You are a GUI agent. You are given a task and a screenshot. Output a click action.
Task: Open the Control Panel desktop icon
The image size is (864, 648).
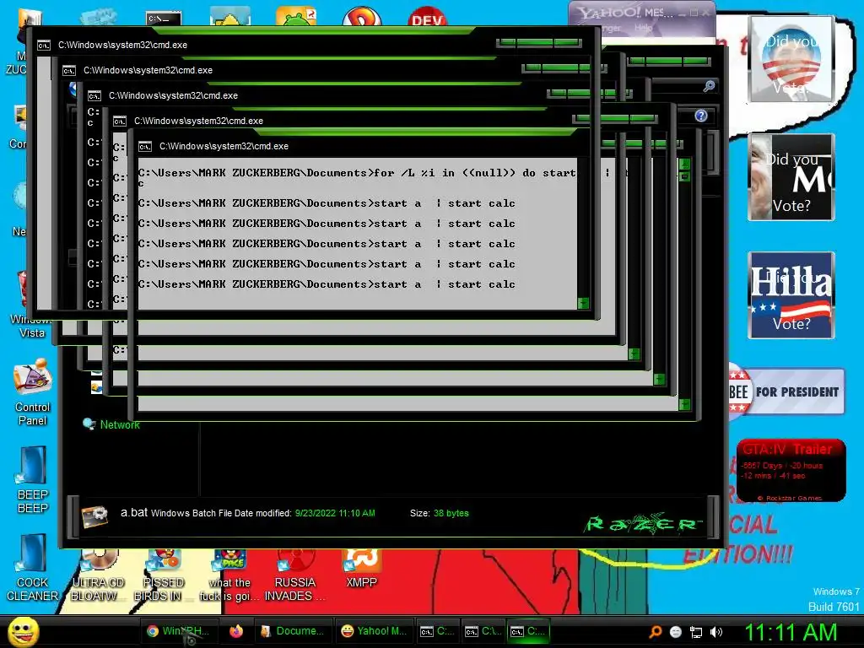(33, 392)
